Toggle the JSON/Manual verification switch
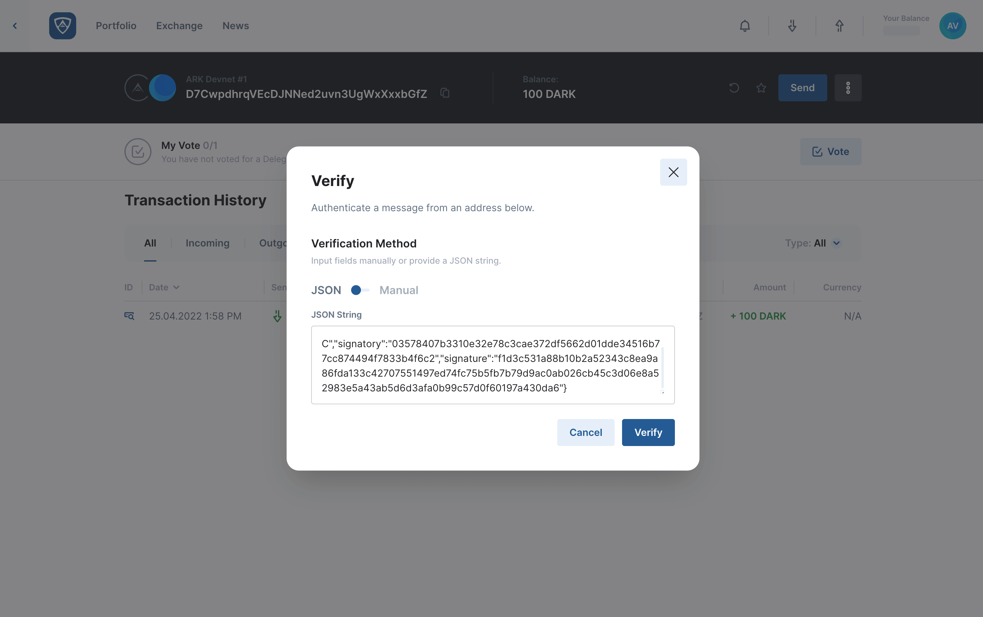Image resolution: width=983 pixels, height=617 pixels. point(360,290)
